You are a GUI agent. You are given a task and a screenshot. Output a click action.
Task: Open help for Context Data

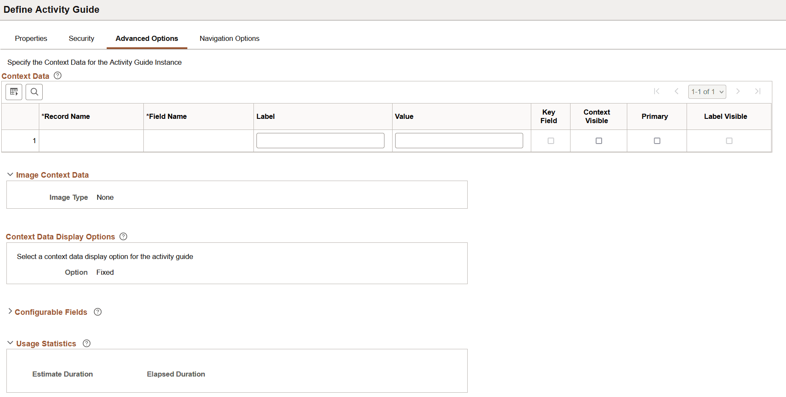click(x=58, y=75)
